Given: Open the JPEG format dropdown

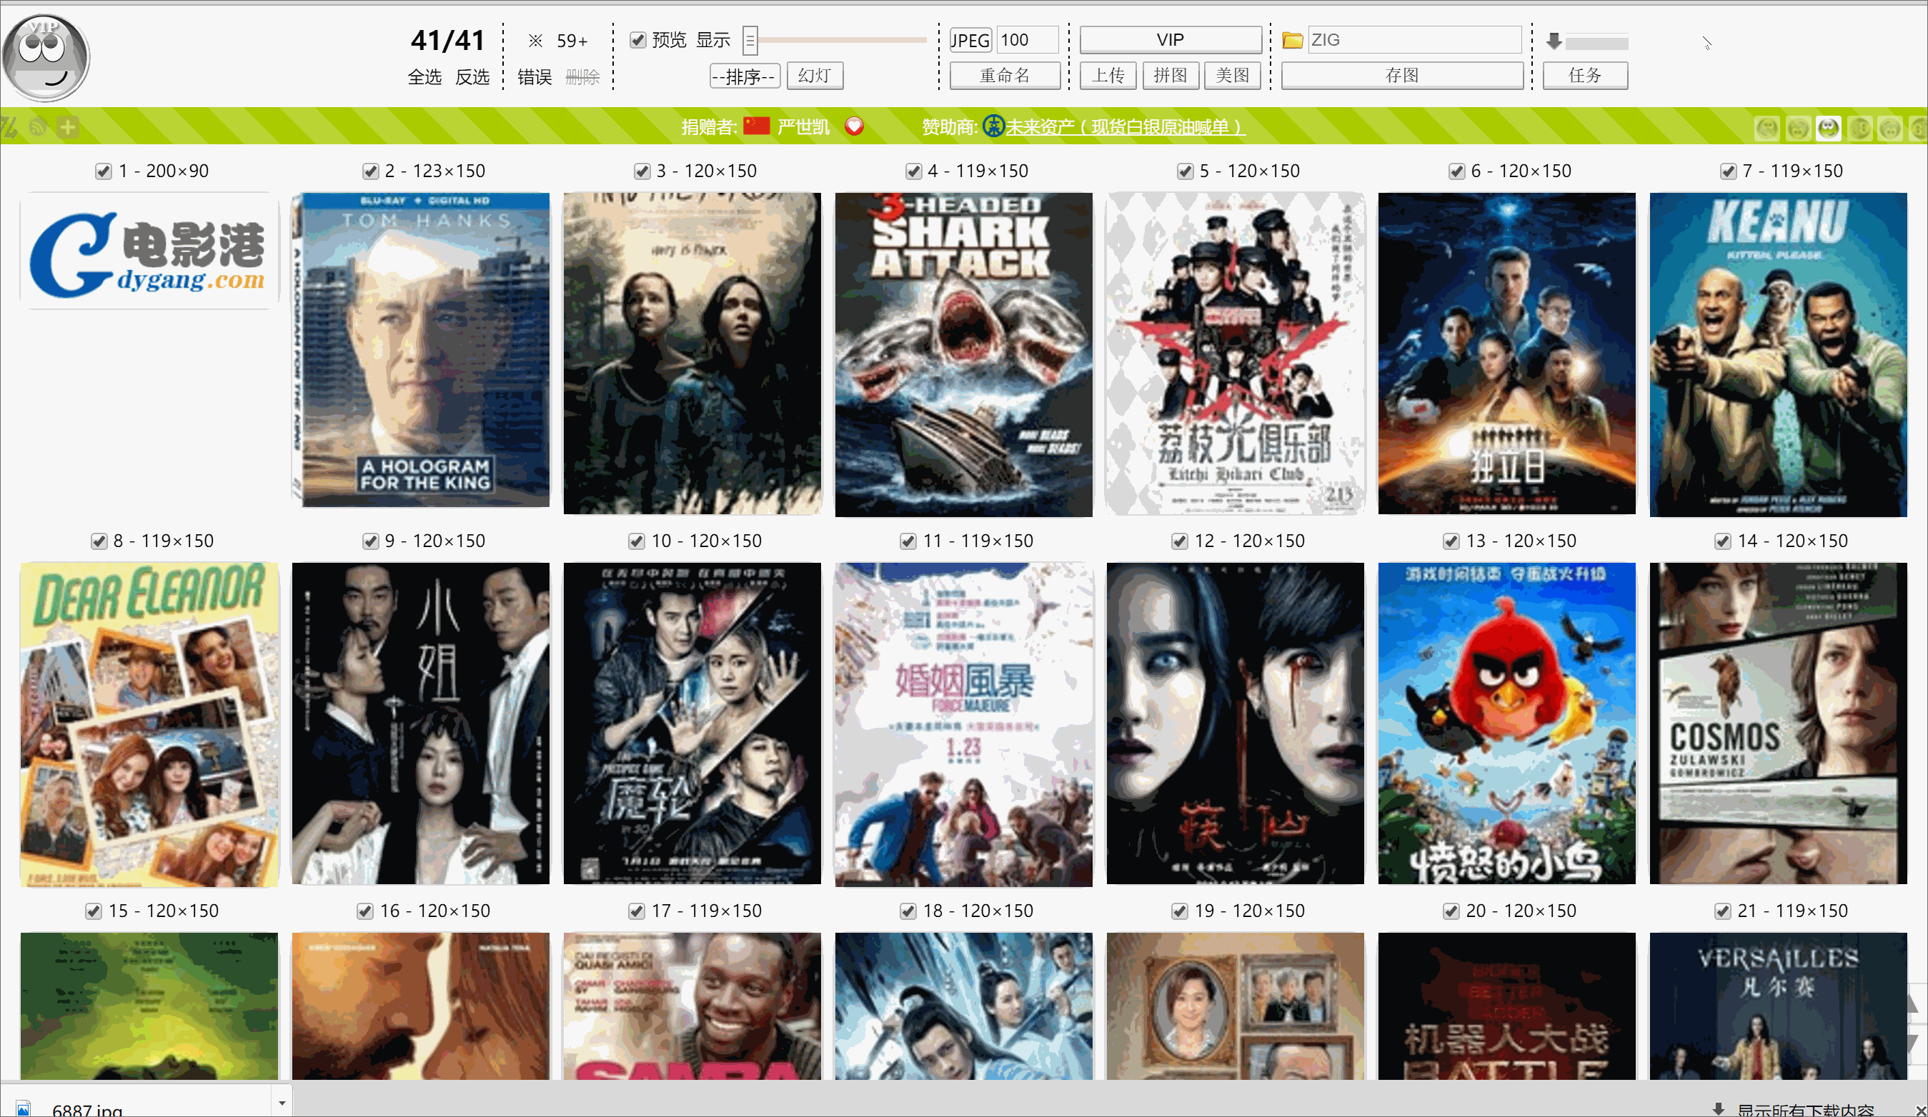Looking at the screenshot, I should pyautogui.click(x=970, y=40).
